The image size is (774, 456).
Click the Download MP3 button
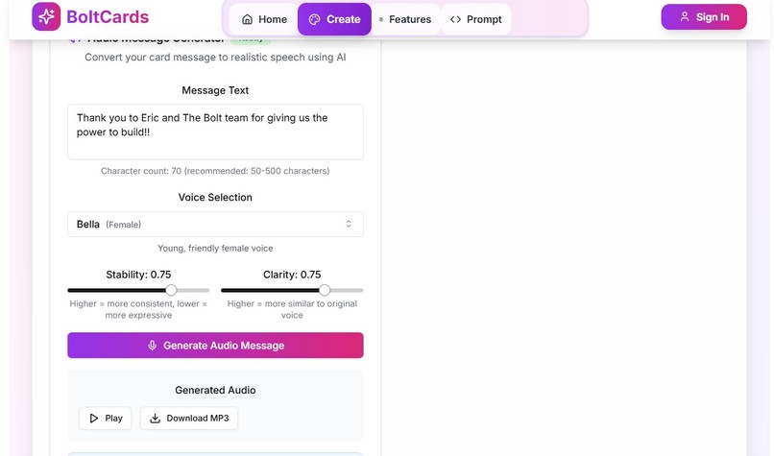[x=189, y=418]
